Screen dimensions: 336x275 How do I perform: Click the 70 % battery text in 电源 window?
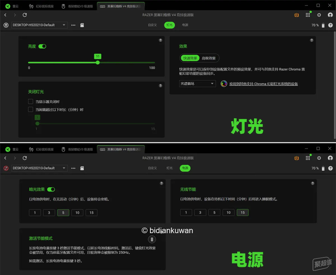[315, 168]
